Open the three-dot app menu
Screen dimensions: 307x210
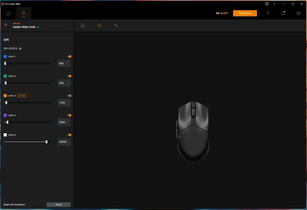[x=274, y=4]
